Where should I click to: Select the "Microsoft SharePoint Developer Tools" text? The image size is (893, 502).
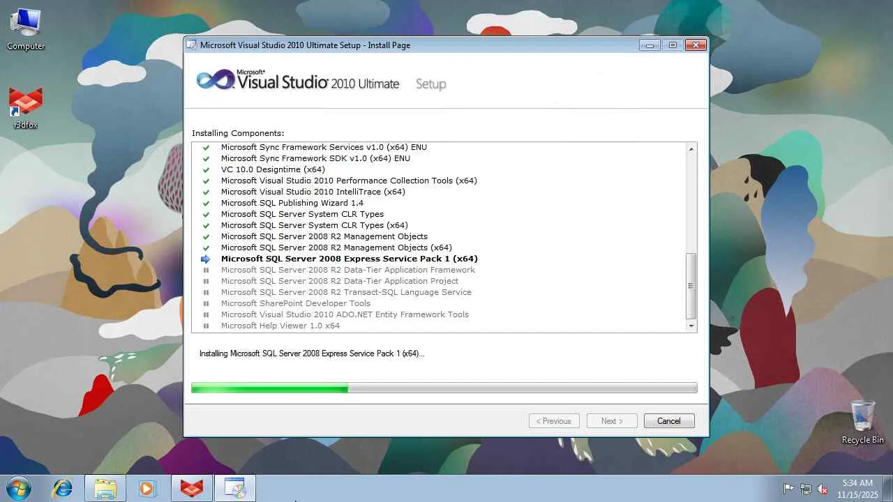[x=296, y=303]
